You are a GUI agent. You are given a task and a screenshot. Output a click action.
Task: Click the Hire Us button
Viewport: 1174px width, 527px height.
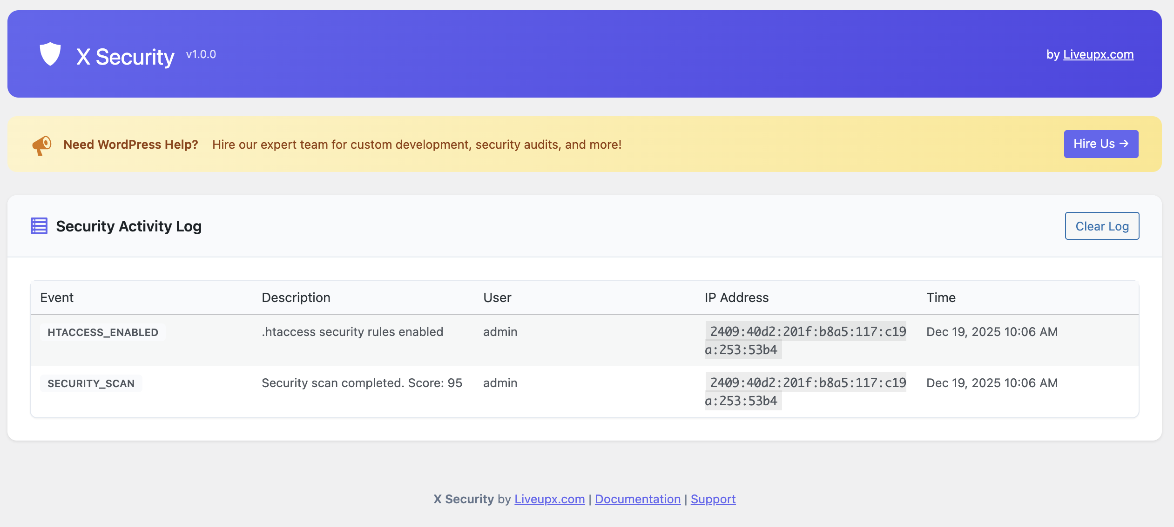[x=1101, y=144]
